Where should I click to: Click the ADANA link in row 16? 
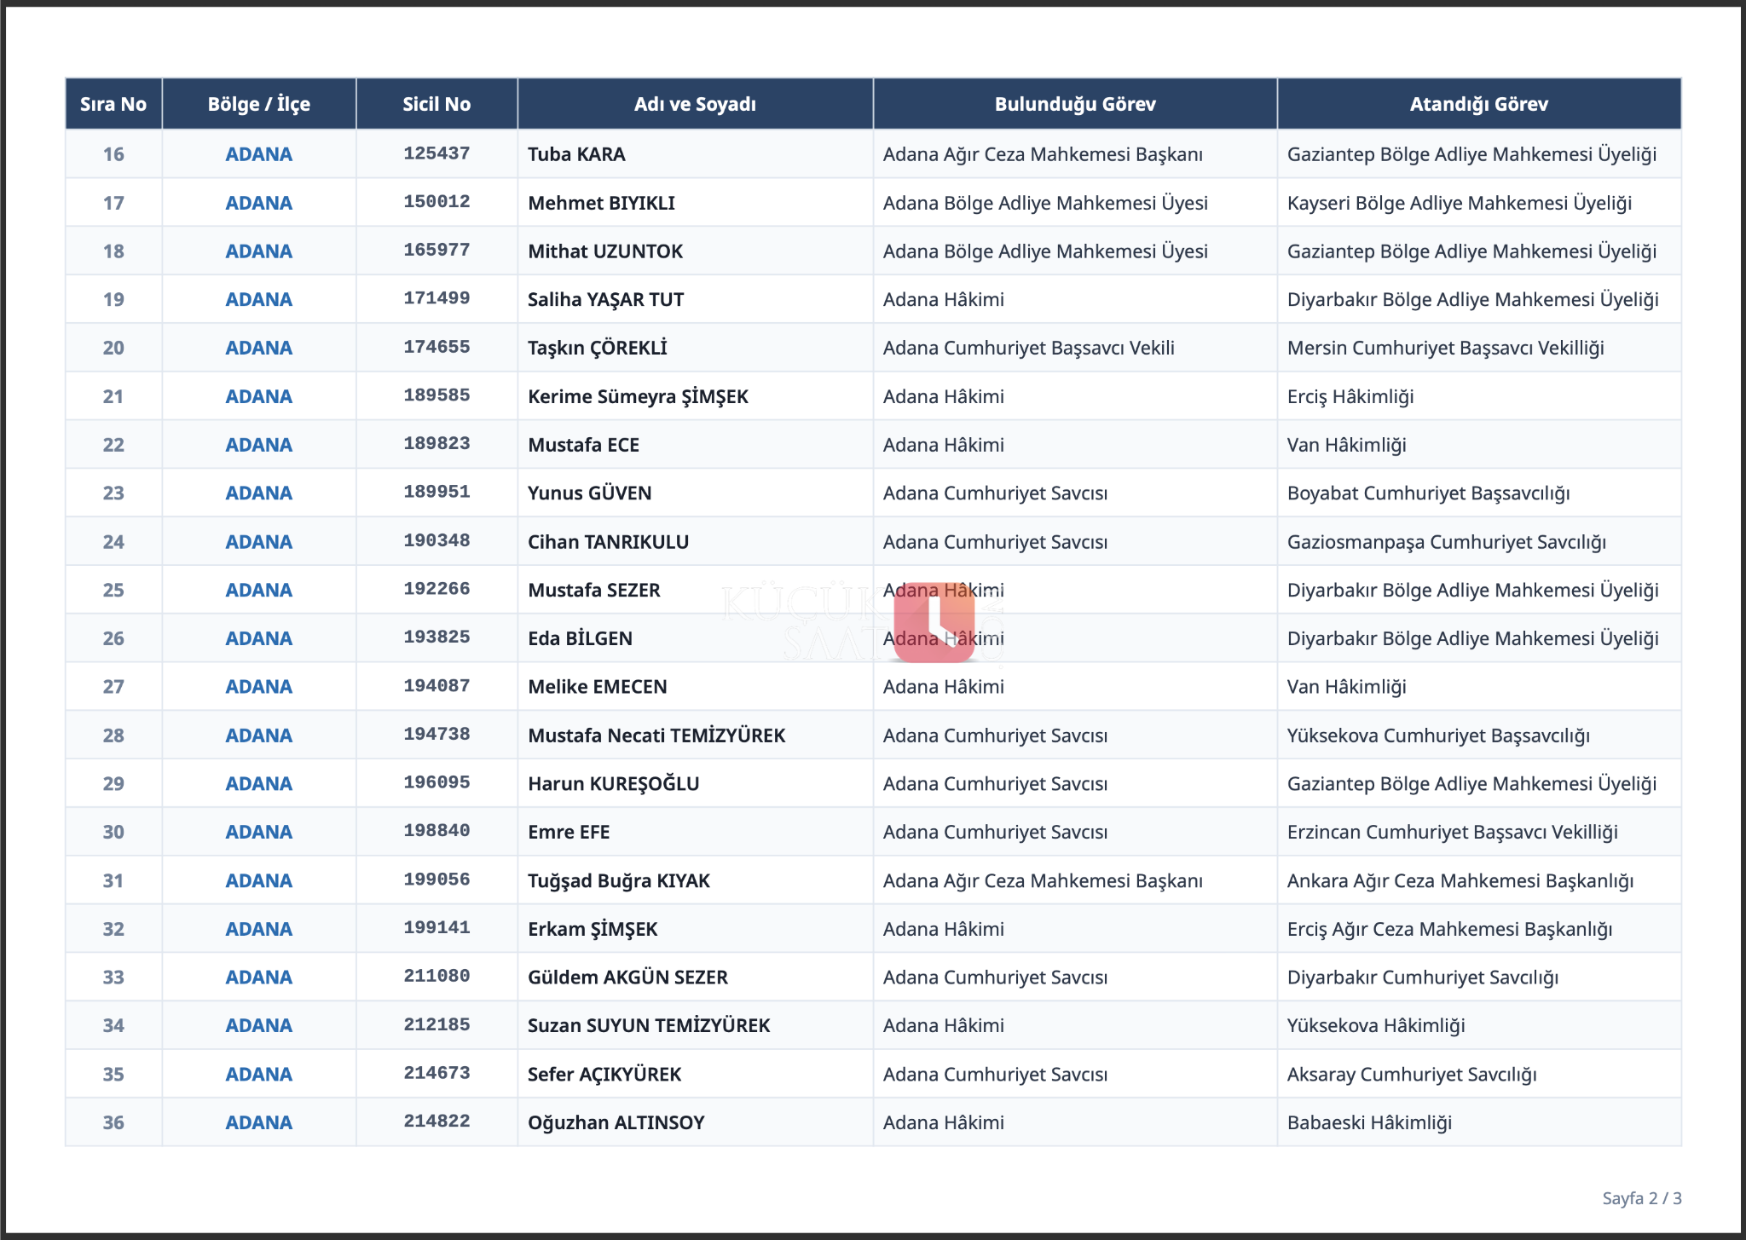coord(259,154)
